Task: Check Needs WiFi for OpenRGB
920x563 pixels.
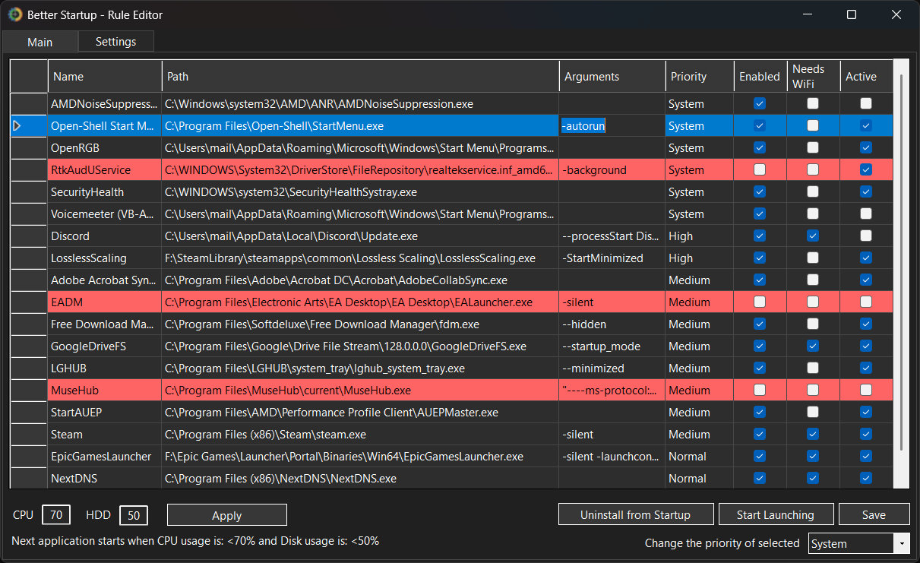Action: point(813,148)
